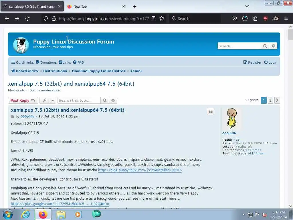Open the Links menu item

[65, 62]
